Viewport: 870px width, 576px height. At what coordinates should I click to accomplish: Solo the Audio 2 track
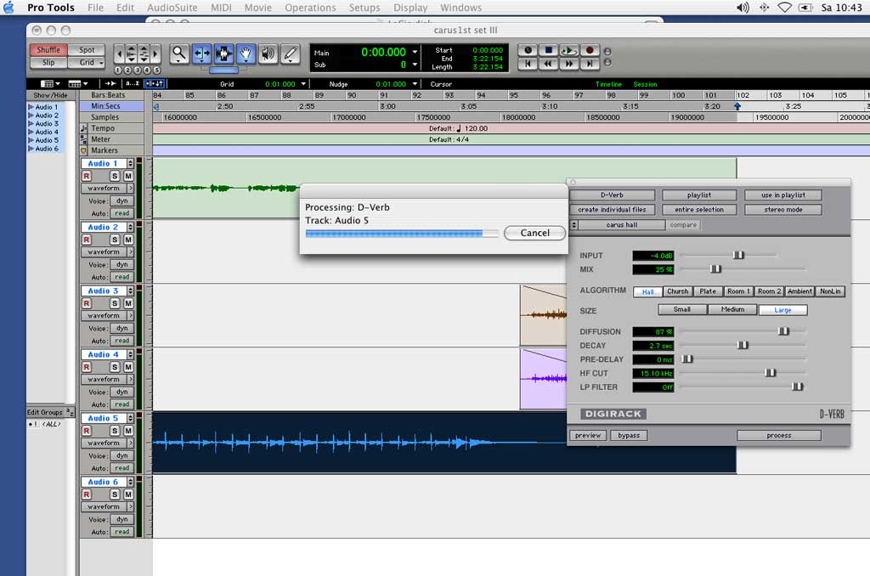point(115,240)
